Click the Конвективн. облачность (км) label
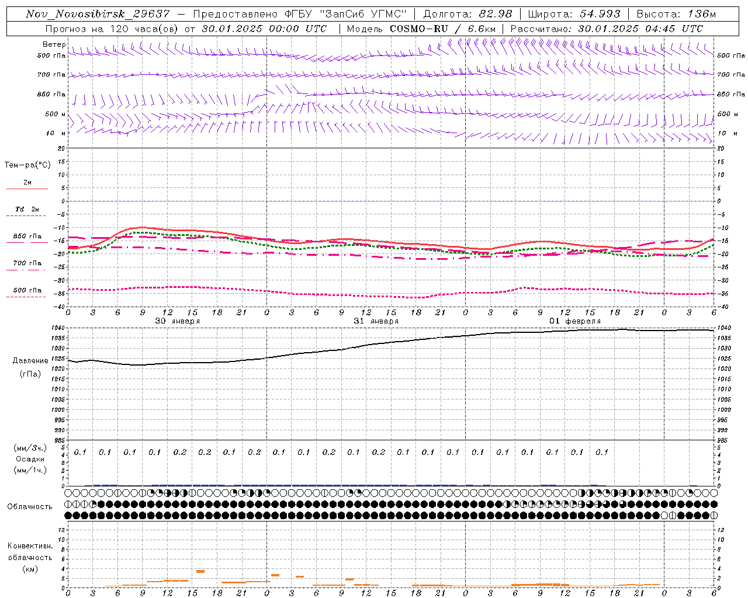 tap(30, 557)
